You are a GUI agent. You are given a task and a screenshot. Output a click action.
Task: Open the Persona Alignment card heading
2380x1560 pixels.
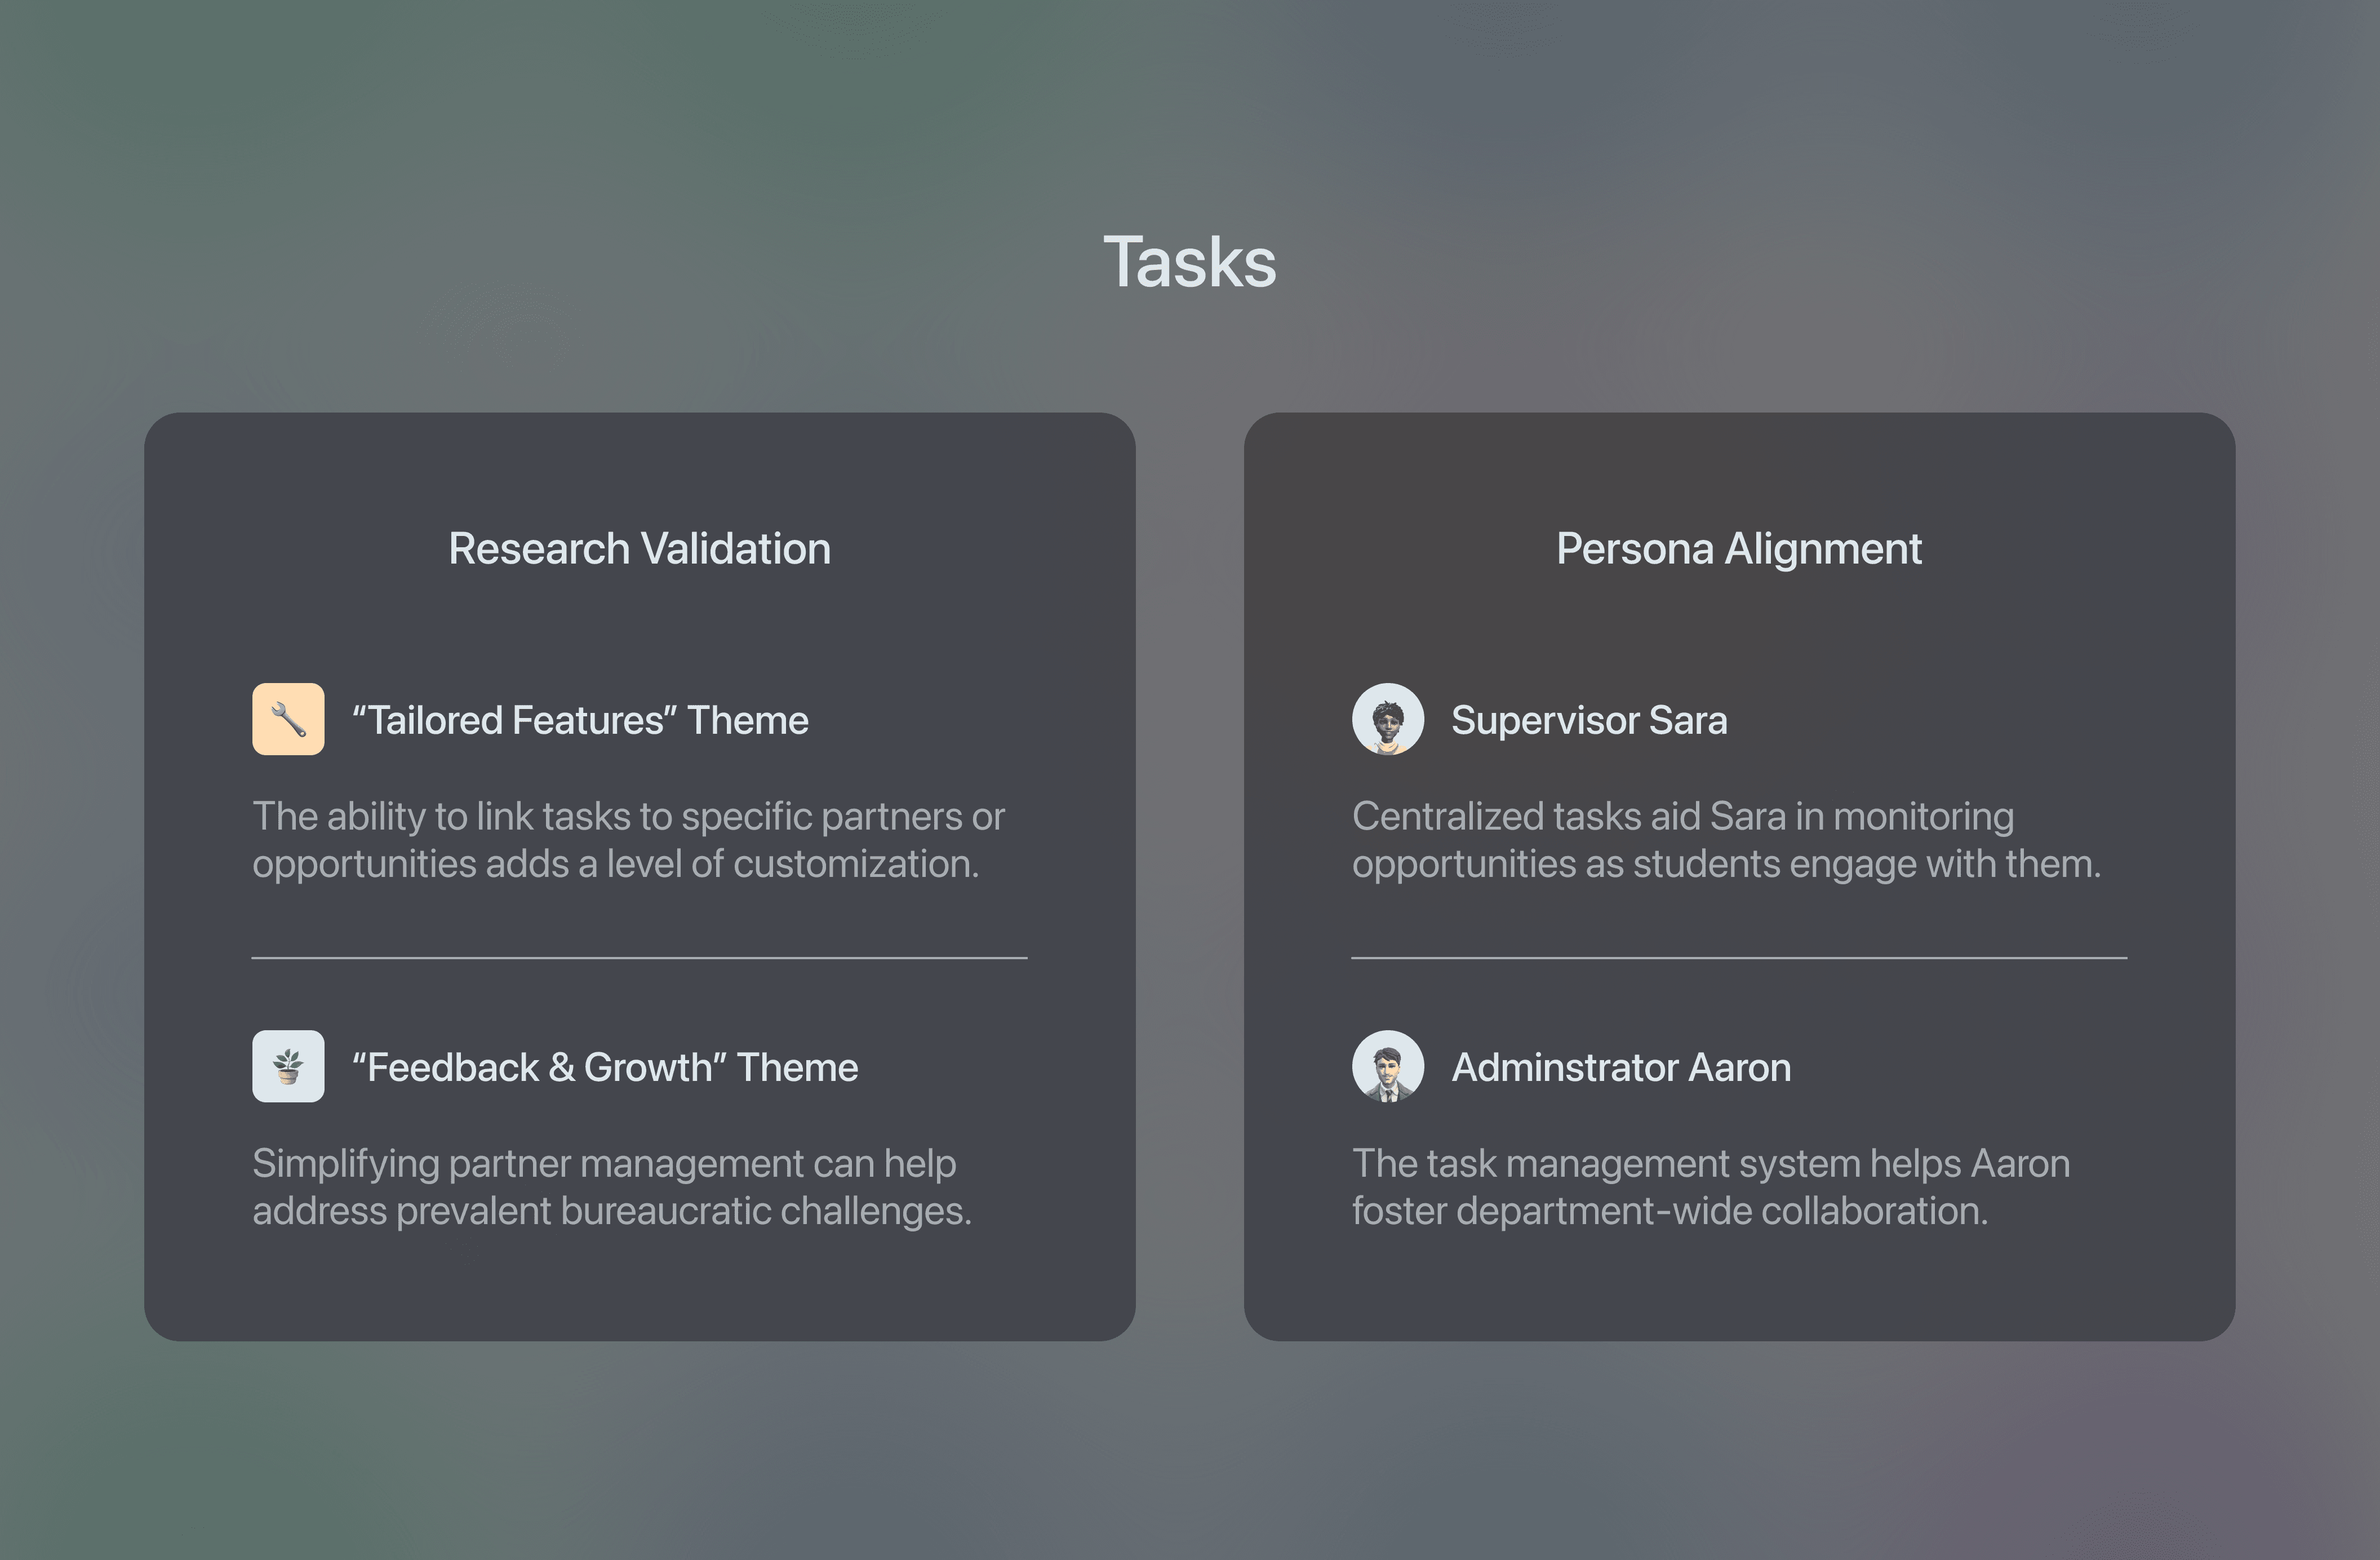[1739, 548]
